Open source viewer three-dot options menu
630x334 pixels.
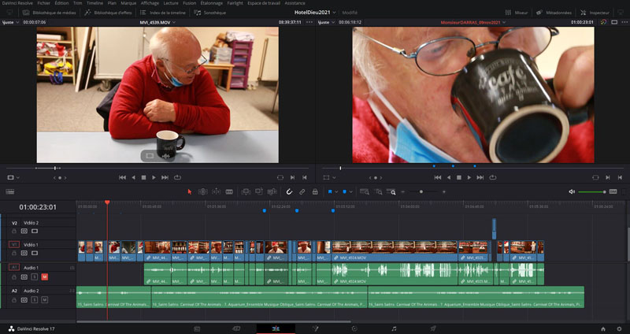309,22
